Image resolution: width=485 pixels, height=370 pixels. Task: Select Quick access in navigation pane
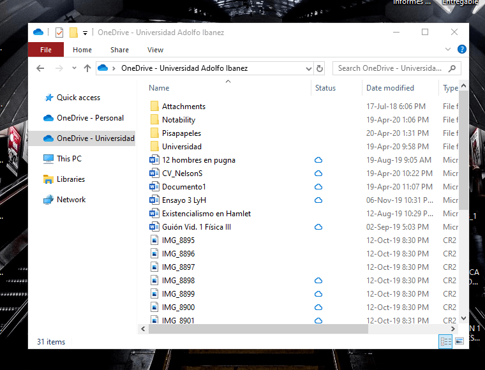pos(78,98)
